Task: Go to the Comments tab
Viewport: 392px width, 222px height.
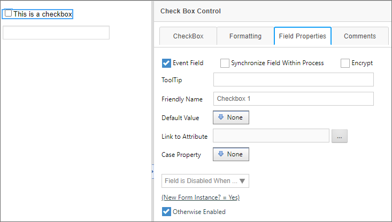Action: (x=360, y=36)
